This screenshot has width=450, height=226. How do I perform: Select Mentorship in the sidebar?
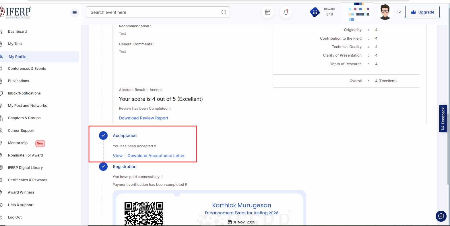coord(18,143)
